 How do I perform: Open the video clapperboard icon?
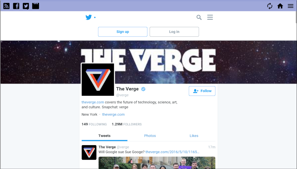coord(36,6)
